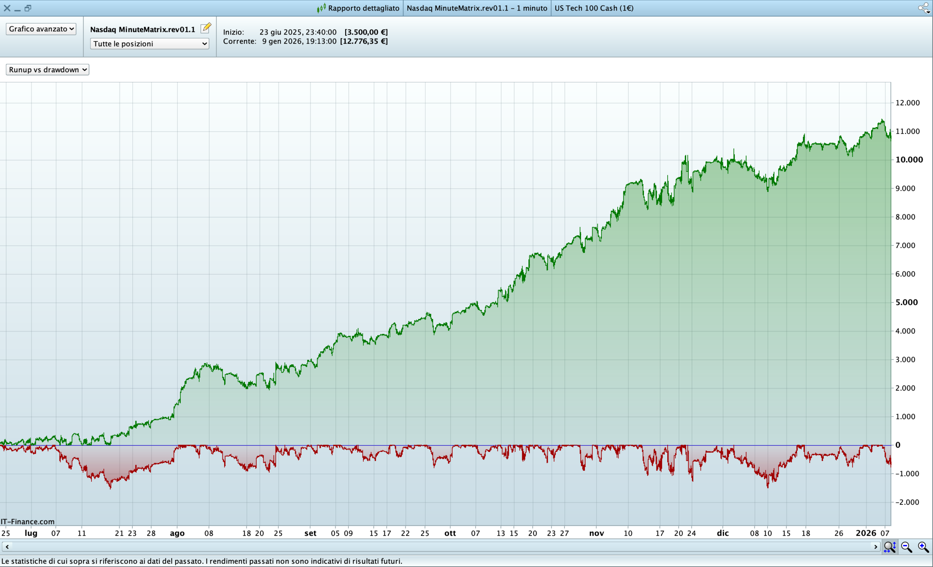
Task: Expand the Tutte le posizioni dropdown
Action: [x=149, y=44]
